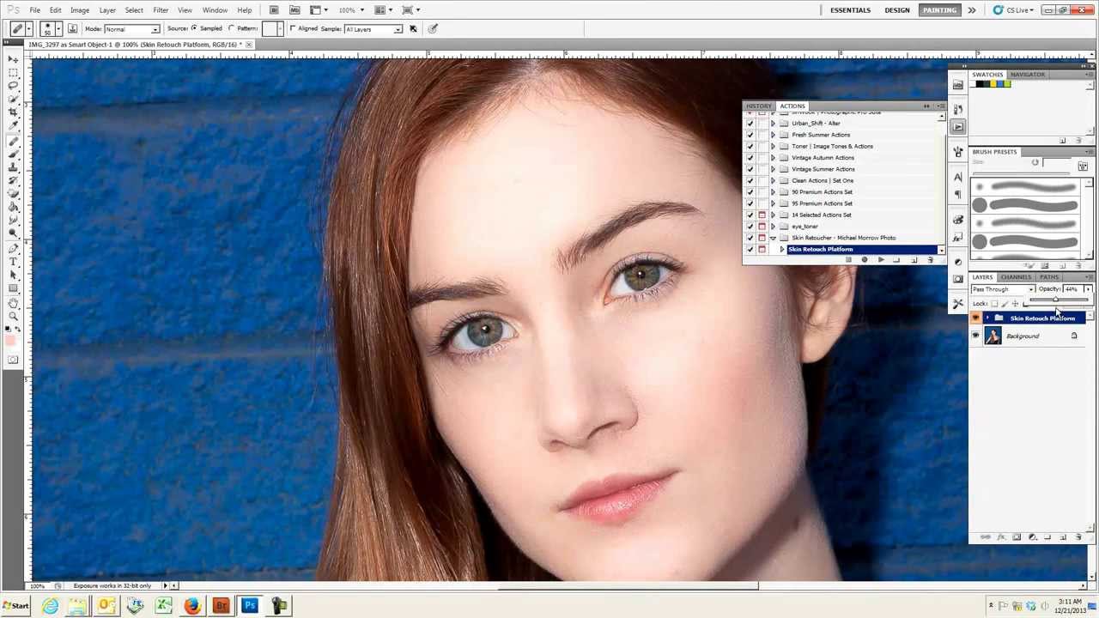Toggle checkmark for Skin Retouch Platform action
Image resolution: width=1099 pixels, height=618 pixels.
coord(750,250)
